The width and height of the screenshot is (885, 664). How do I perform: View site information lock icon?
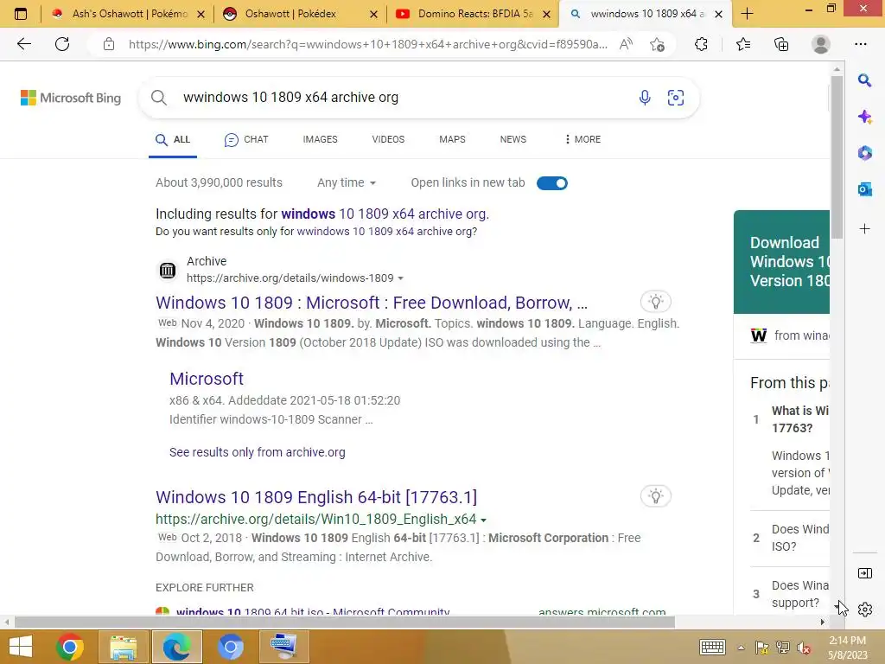109,44
